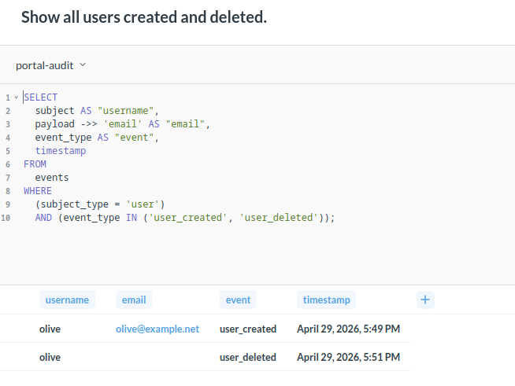Viewport: 515px width, 386px height.
Task: Click 'user_deleted' string in the query
Action: (x=279, y=218)
